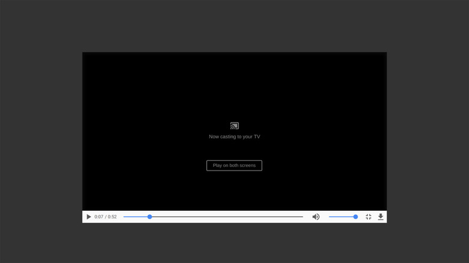Click the volume level slider
Image resolution: width=469 pixels, height=263 pixels.
pyautogui.click(x=343, y=217)
